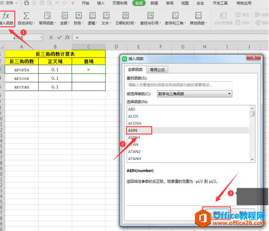This screenshot has height=231, width=269.
Task: Click the Insert Function fx icon
Action: click(6, 16)
